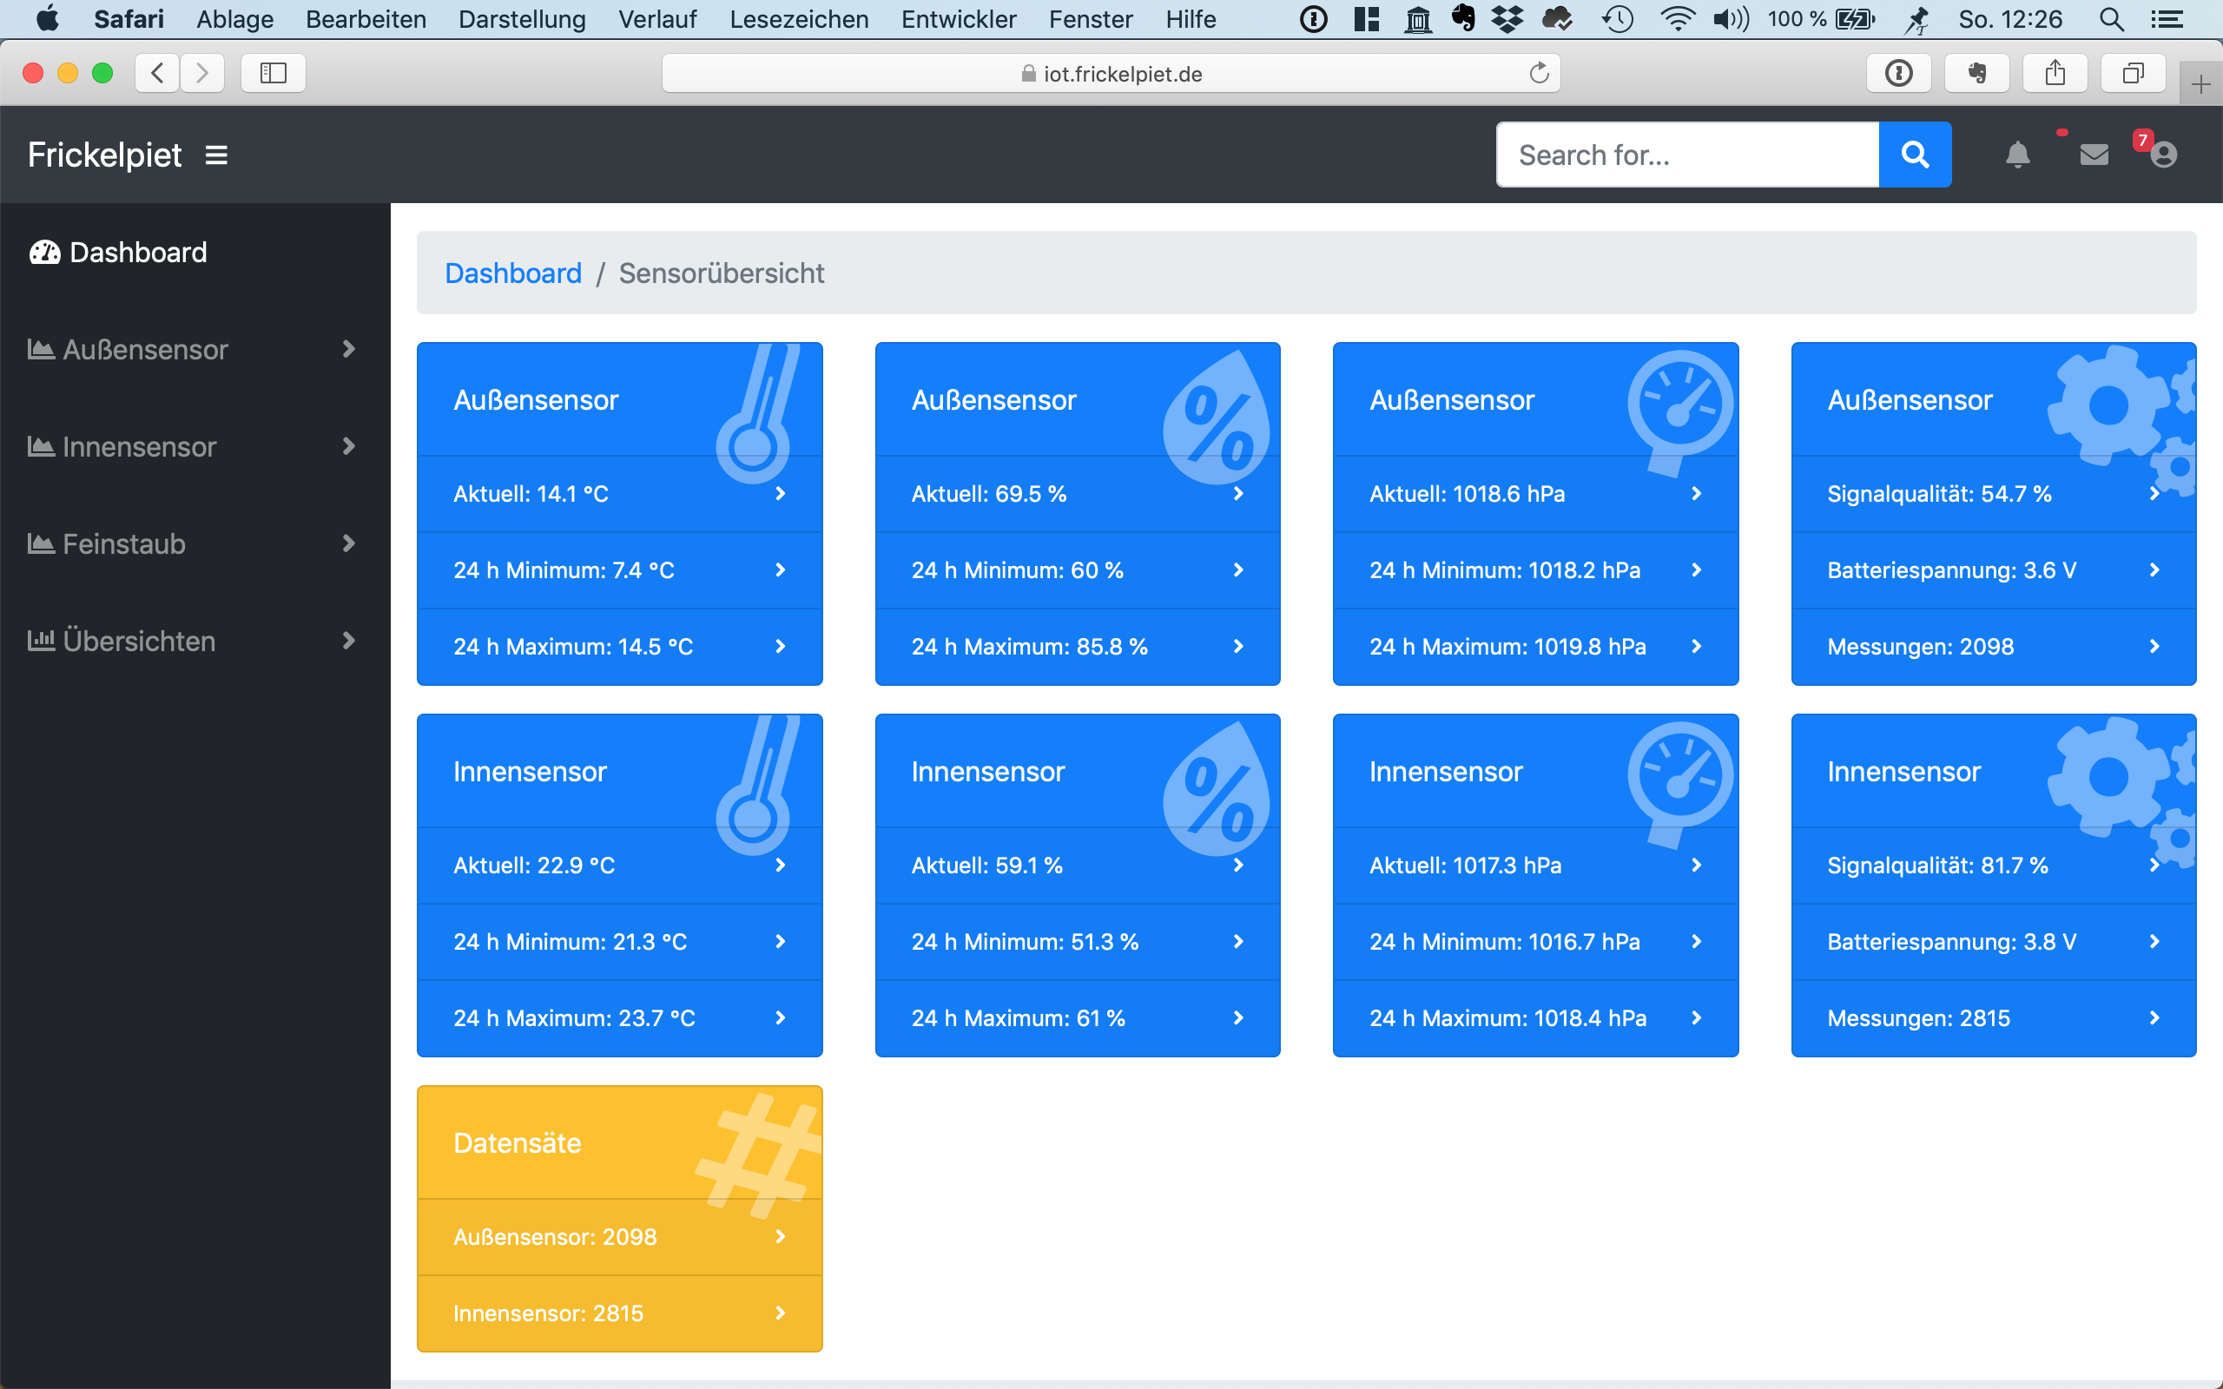Click chevron next to Aktuell: 1018.6 hPa
This screenshot has height=1389, width=2223.
click(1697, 493)
